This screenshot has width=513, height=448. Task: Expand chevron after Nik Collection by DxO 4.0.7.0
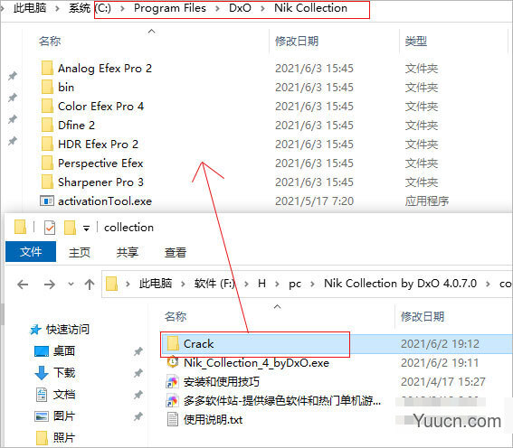[x=489, y=284]
